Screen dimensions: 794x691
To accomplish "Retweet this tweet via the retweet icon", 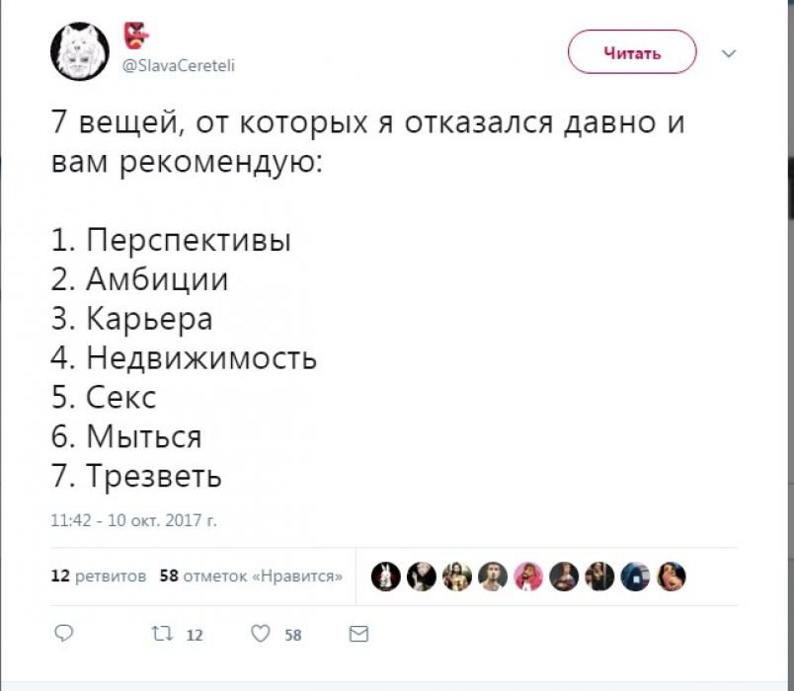I will (161, 633).
